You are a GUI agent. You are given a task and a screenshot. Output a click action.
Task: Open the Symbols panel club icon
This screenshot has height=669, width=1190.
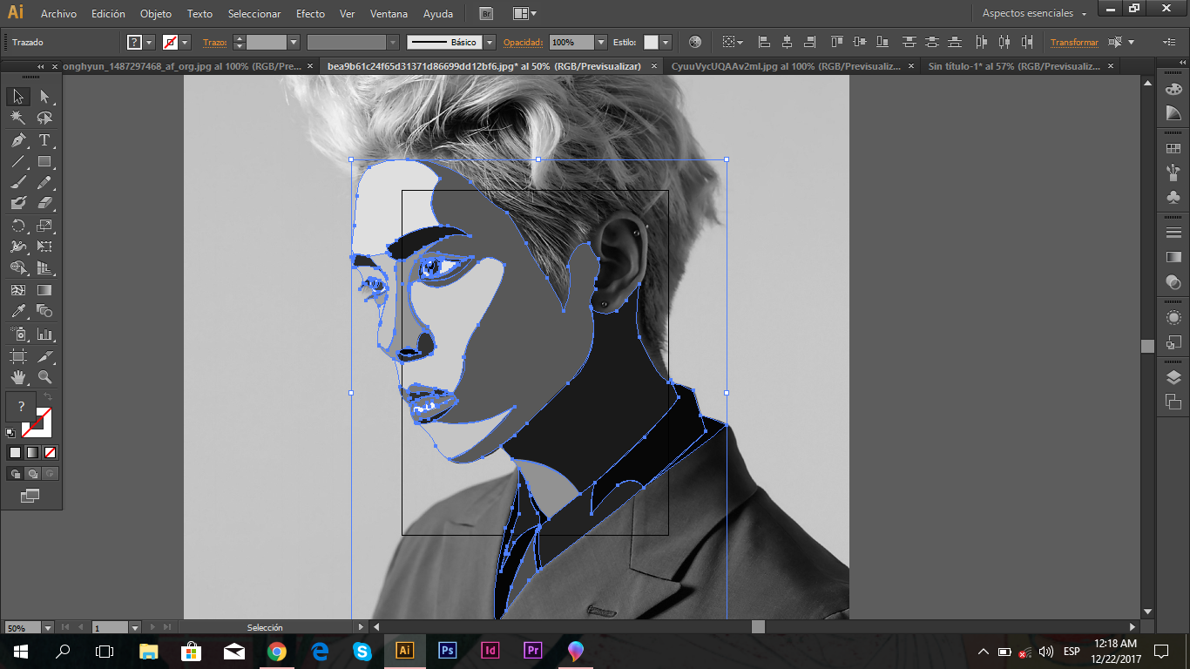pyautogui.click(x=1173, y=197)
